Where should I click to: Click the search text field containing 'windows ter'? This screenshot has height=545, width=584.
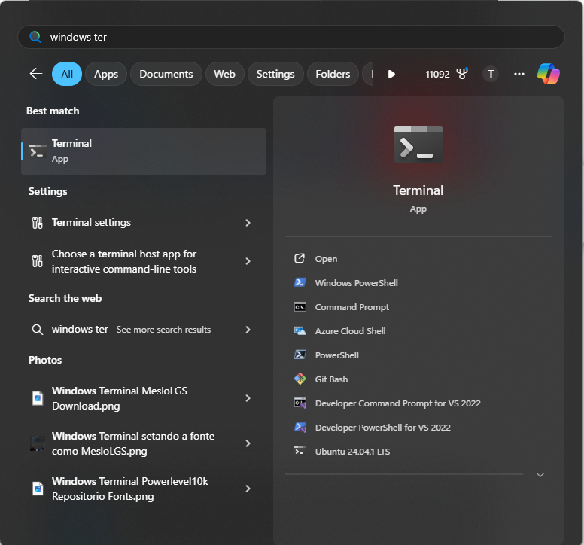(291, 37)
